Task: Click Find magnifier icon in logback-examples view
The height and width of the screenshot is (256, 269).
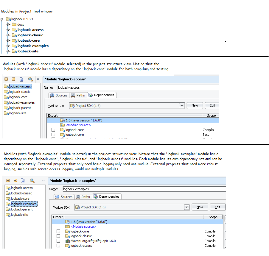Action: pyautogui.click(x=32, y=181)
